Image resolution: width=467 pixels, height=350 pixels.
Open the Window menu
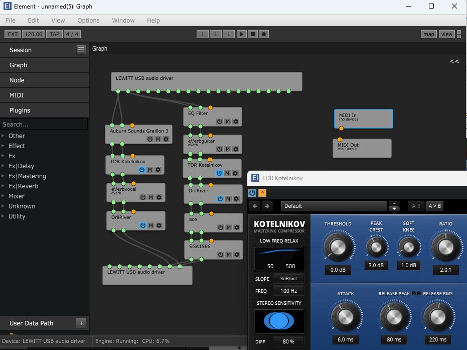point(123,20)
